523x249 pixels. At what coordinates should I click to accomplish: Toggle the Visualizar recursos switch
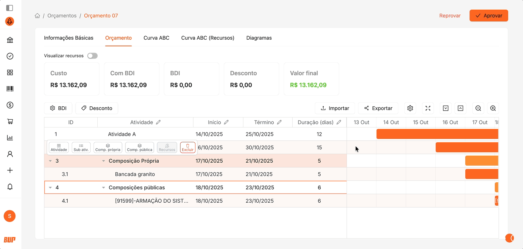tap(92, 56)
